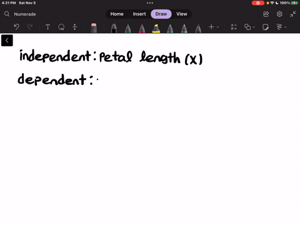Click the handwritten text 'Petal'
The width and height of the screenshot is (300, 225).
tap(116, 56)
